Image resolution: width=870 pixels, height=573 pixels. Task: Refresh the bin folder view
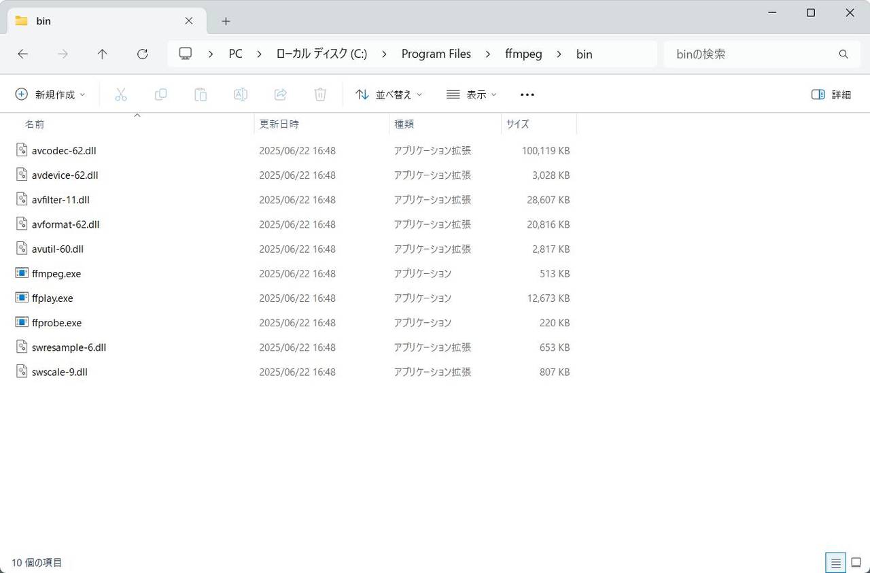tap(142, 54)
